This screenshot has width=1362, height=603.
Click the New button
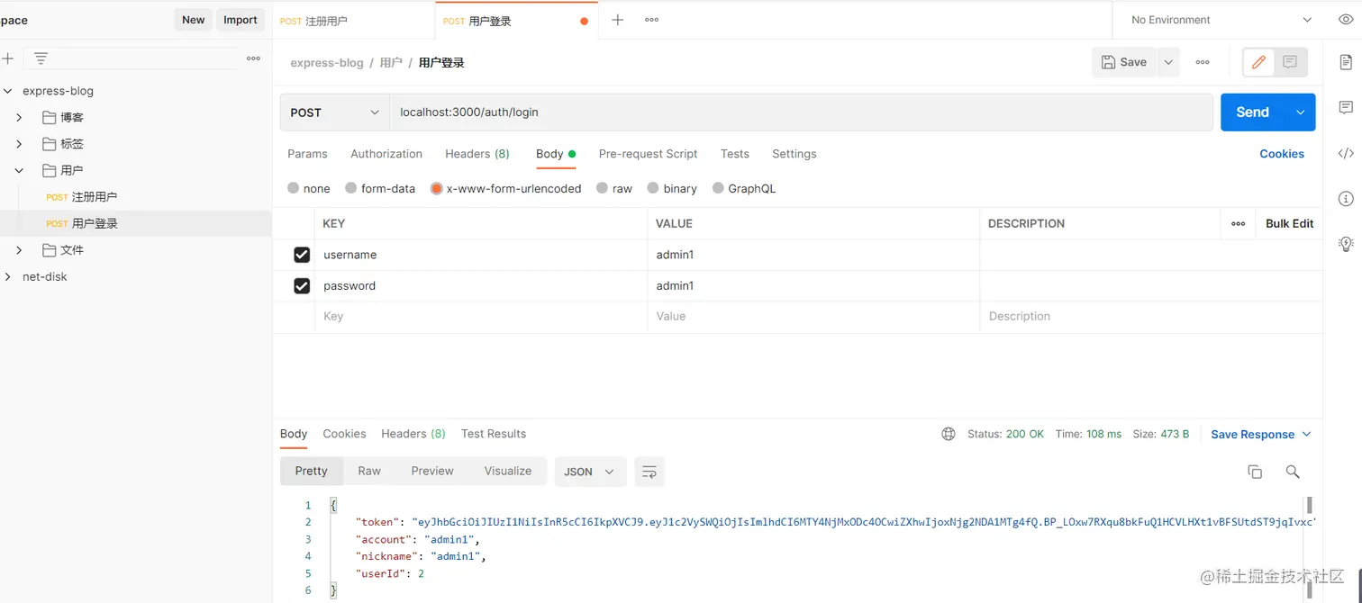[x=194, y=20]
